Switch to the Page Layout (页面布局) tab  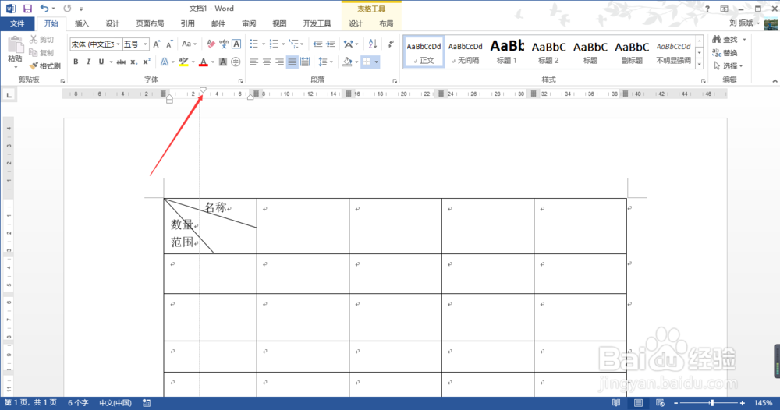pos(150,23)
